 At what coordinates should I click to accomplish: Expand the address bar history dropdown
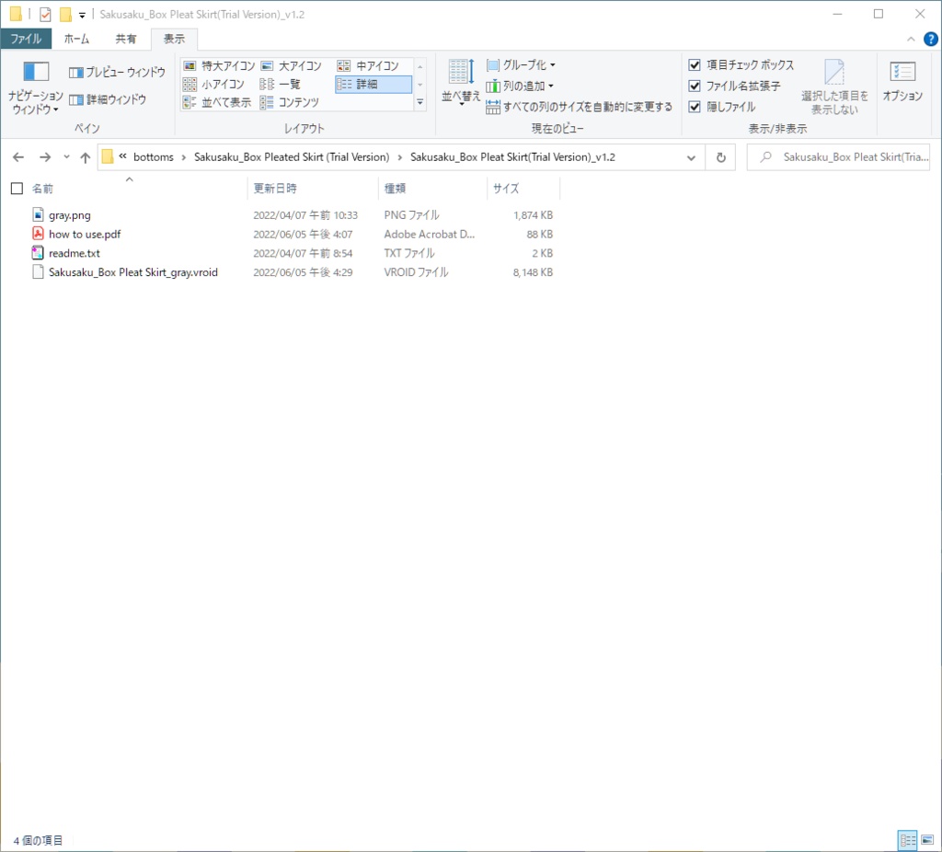691,157
